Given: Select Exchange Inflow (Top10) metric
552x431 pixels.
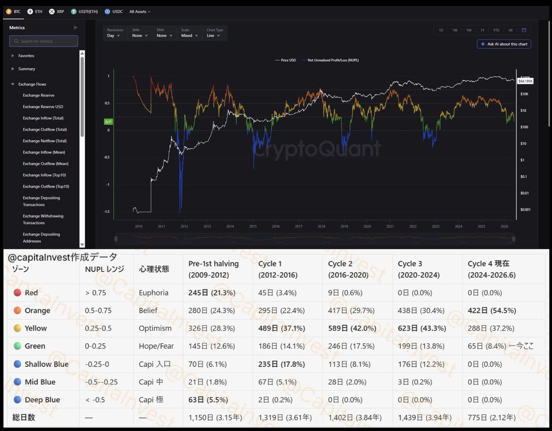Looking at the screenshot, I should point(44,175).
